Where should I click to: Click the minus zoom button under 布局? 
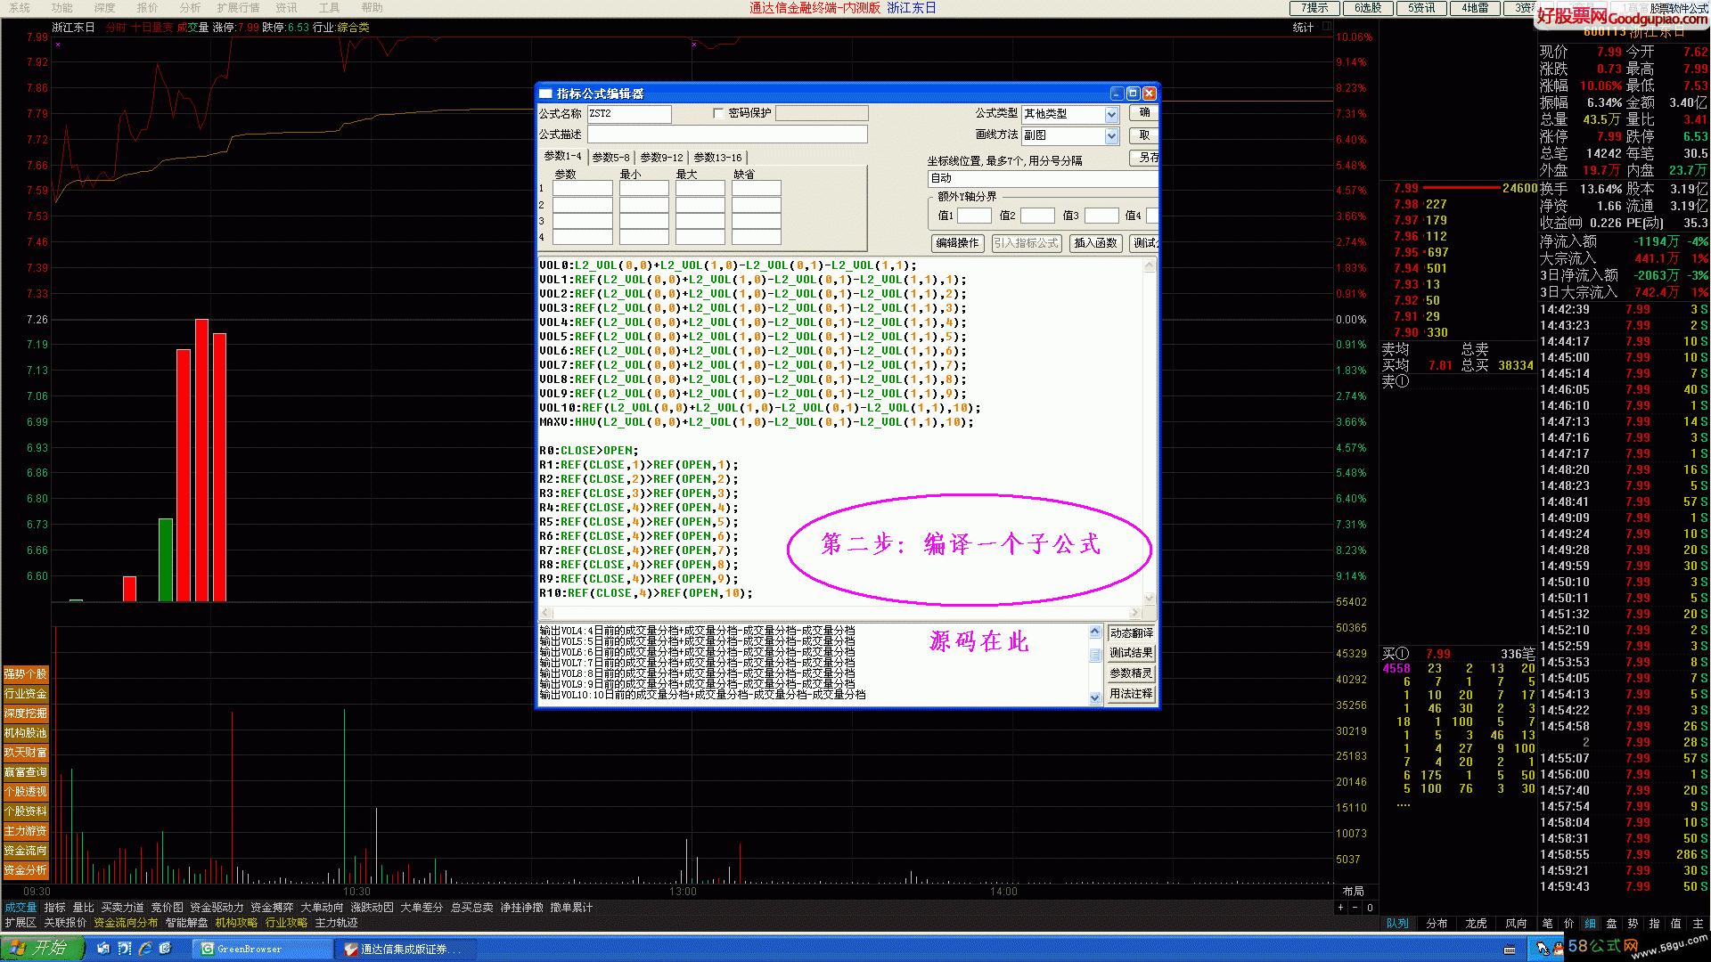pyautogui.click(x=1355, y=908)
